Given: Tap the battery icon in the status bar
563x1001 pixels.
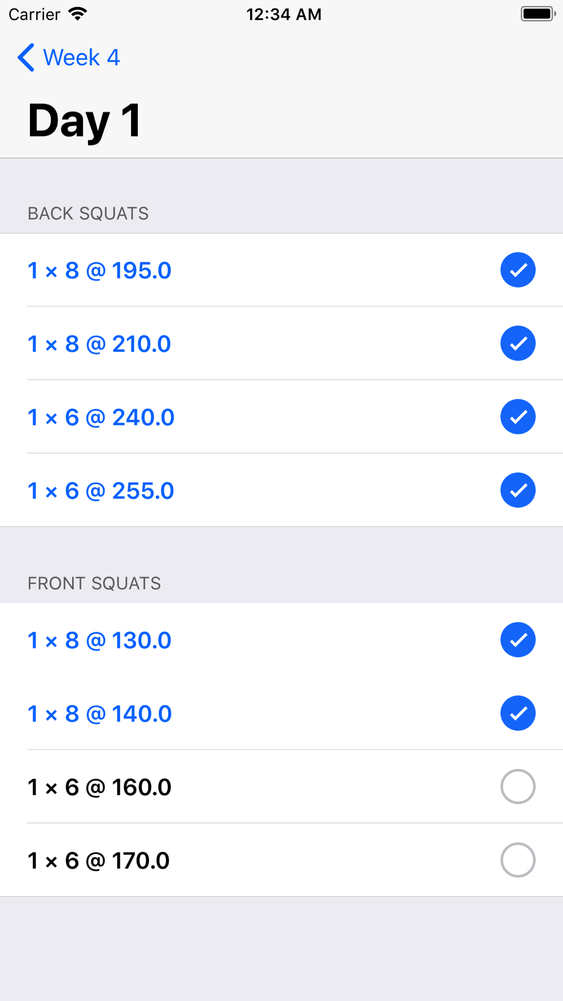Looking at the screenshot, I should [x=538, y=14].
